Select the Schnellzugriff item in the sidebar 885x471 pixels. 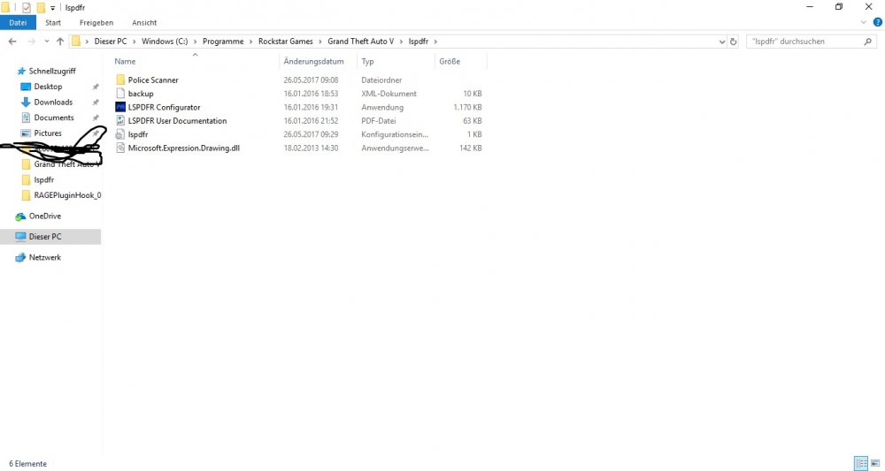(x=52, y=71)
